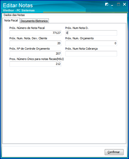Click the 'Próx. Num Nota Cobrança' label
Image resolution: width=129 pixels, height=159 pixels.
tap(81, 49)
